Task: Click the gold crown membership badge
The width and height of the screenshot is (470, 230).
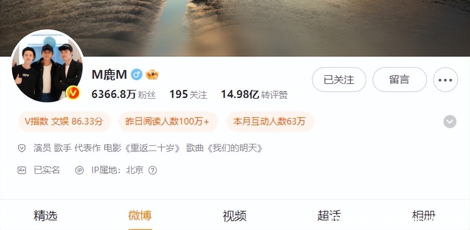Action: (152, 75)
